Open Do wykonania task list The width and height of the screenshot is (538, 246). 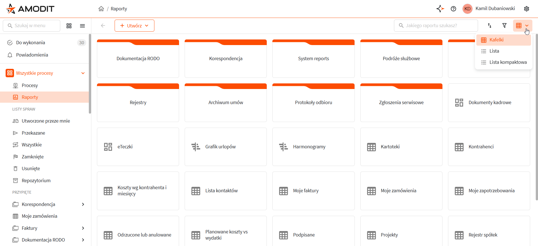point(31,43)
